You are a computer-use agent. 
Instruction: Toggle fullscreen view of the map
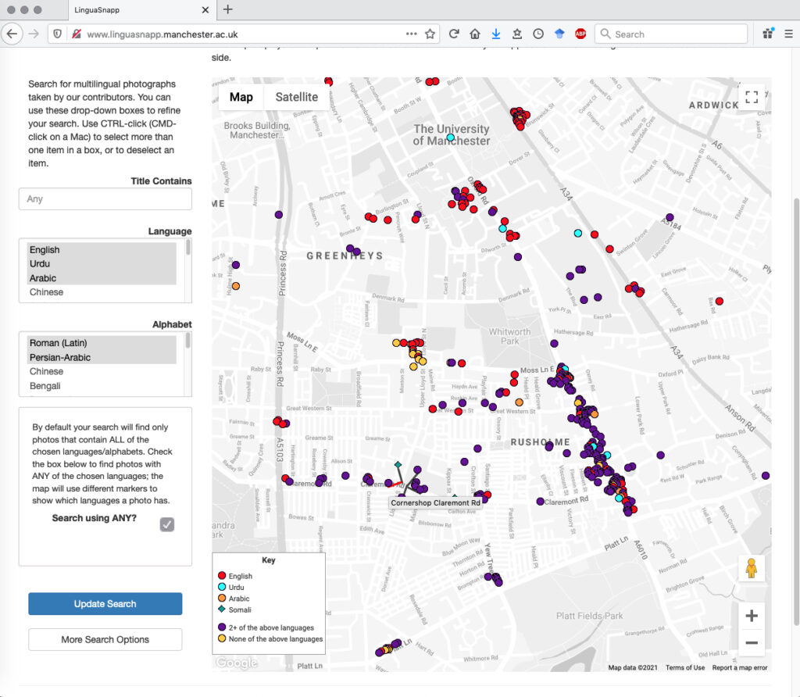(x=752, y=97)
